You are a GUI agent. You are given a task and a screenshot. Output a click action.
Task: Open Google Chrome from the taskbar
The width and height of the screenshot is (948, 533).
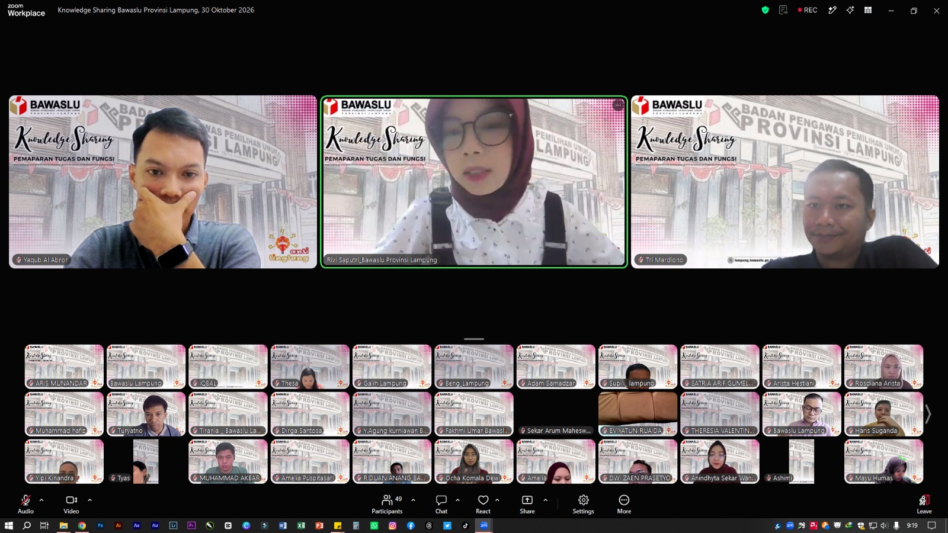click(x=82, y=525)
